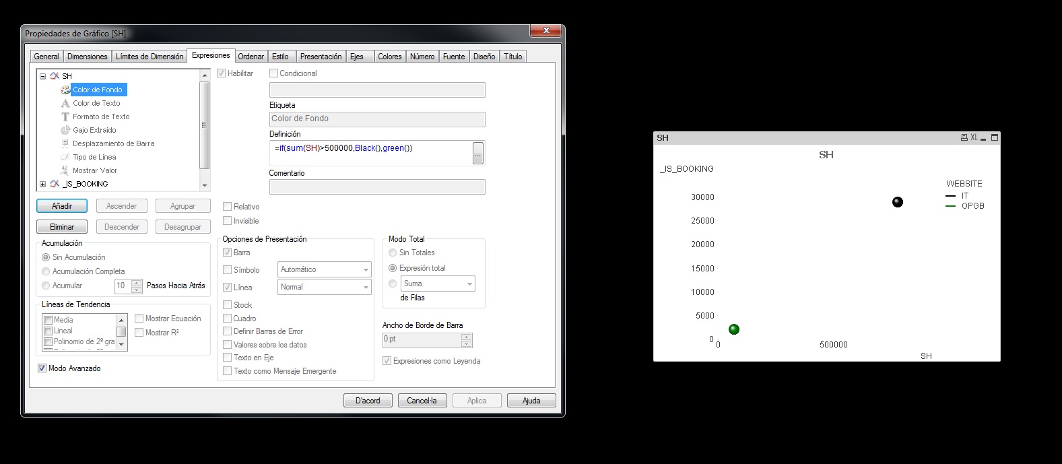Click expression list scroll down arrow
The height and width of the screenshot is (464, 1062).
coord(205,185)
